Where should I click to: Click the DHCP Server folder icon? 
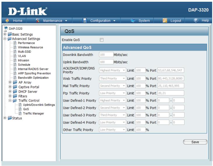click(x=15, y=91)
